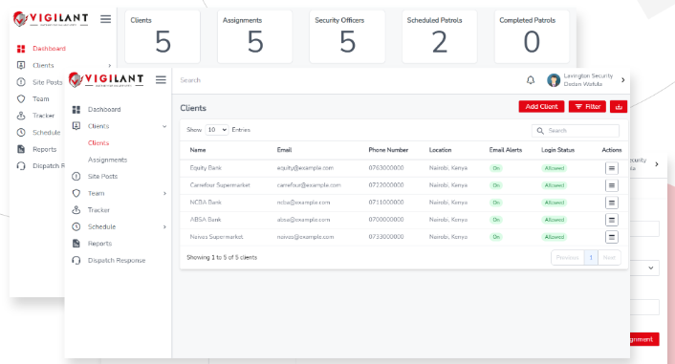Open Dispatch Response in front sidebar
The width and height of the screenshot is (675, 364).
117,260
